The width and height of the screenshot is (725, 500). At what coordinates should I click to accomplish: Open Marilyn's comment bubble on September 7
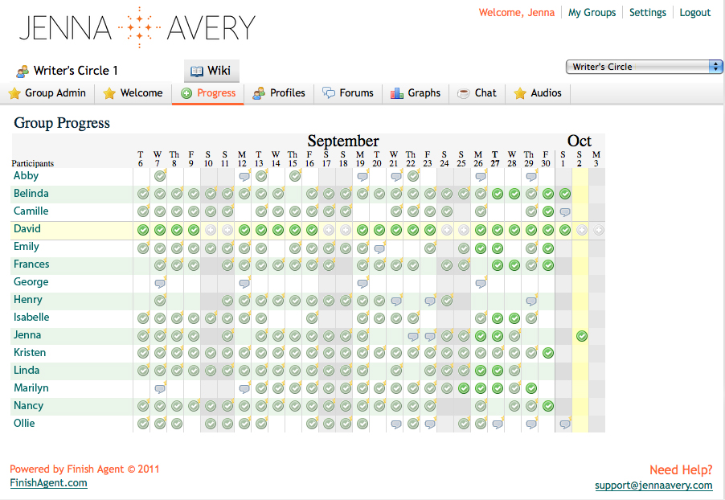point(160,389)
